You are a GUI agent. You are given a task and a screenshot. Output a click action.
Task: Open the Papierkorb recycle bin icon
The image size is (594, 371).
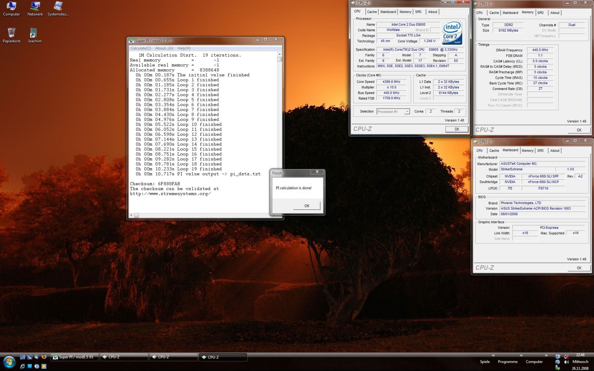click(x=11, y=35)
